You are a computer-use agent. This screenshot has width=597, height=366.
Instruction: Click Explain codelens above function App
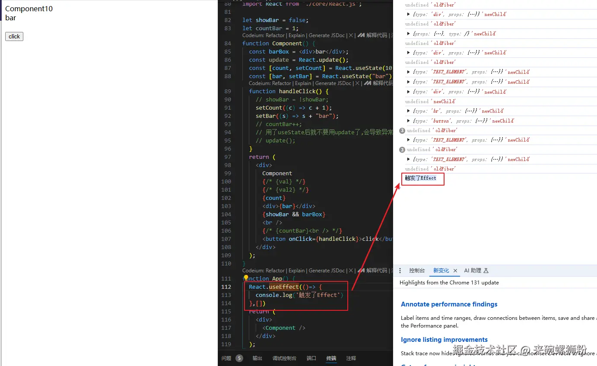pyautogui.click(x=297, y=271)
